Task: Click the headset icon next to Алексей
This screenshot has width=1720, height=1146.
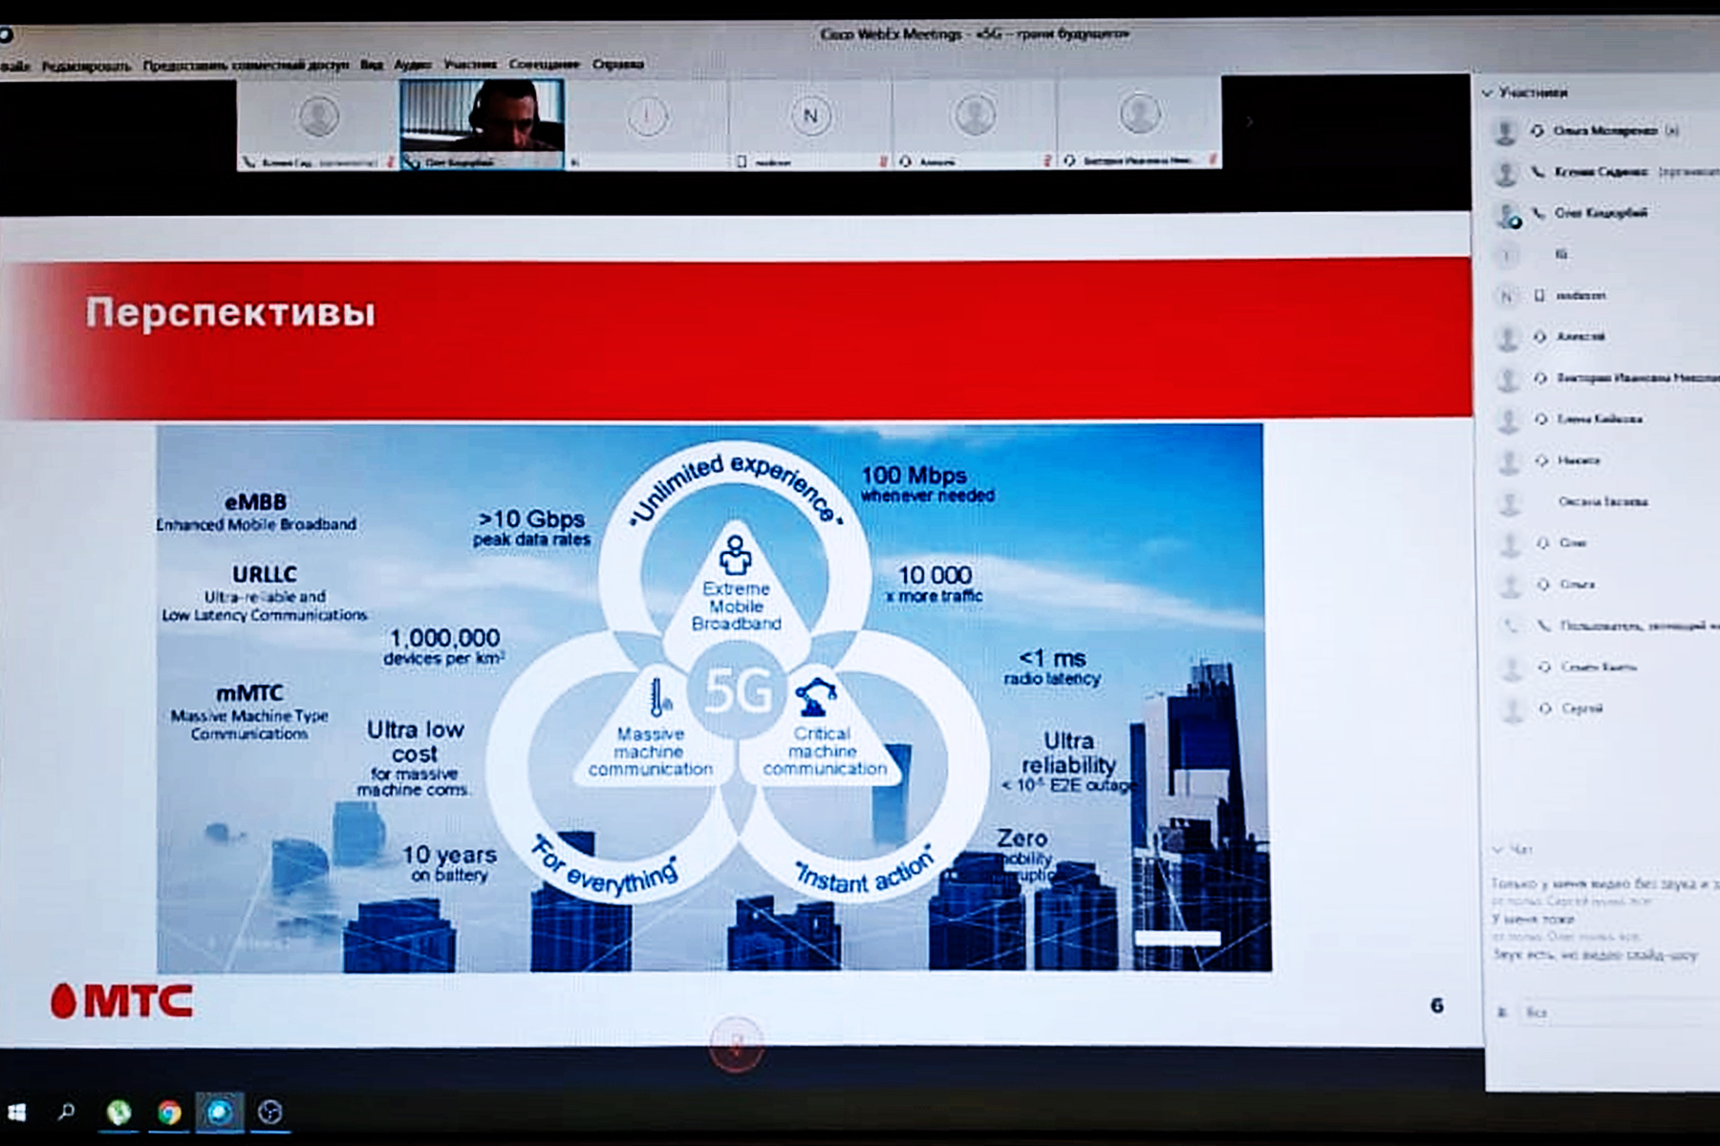Action: click(x=1540, y=337)
